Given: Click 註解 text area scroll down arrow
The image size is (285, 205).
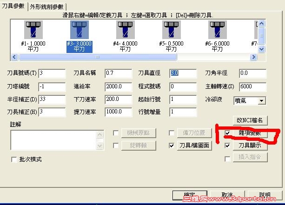Looking at the screenshot, I should click(x=100, y=145).
